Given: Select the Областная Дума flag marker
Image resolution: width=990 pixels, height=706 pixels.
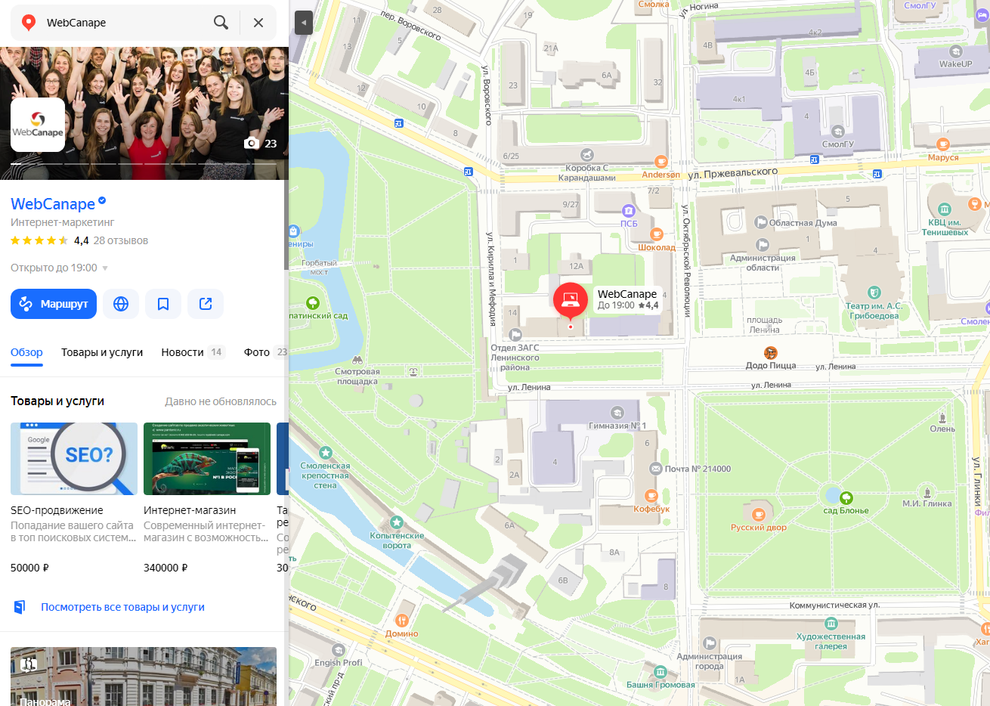Looking at the screenshot, I should pyautogui.click(x=761, y=222).
